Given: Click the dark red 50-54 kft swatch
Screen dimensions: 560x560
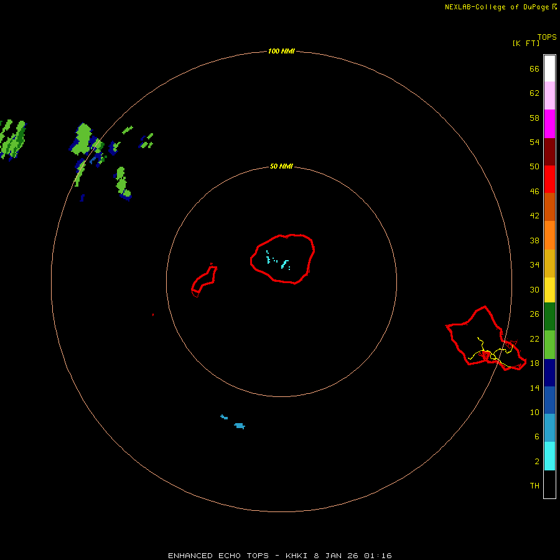Looking at the screenshot, I should 549,152.
